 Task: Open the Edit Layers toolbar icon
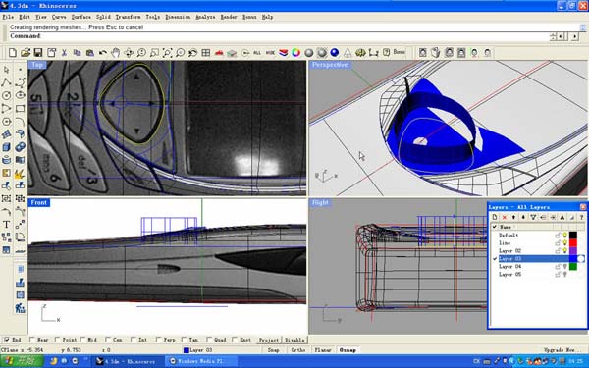tap(284, 53)
